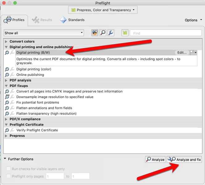Click wrench icon for Online publishing
205x185 pixels.
tap(12, 75)
